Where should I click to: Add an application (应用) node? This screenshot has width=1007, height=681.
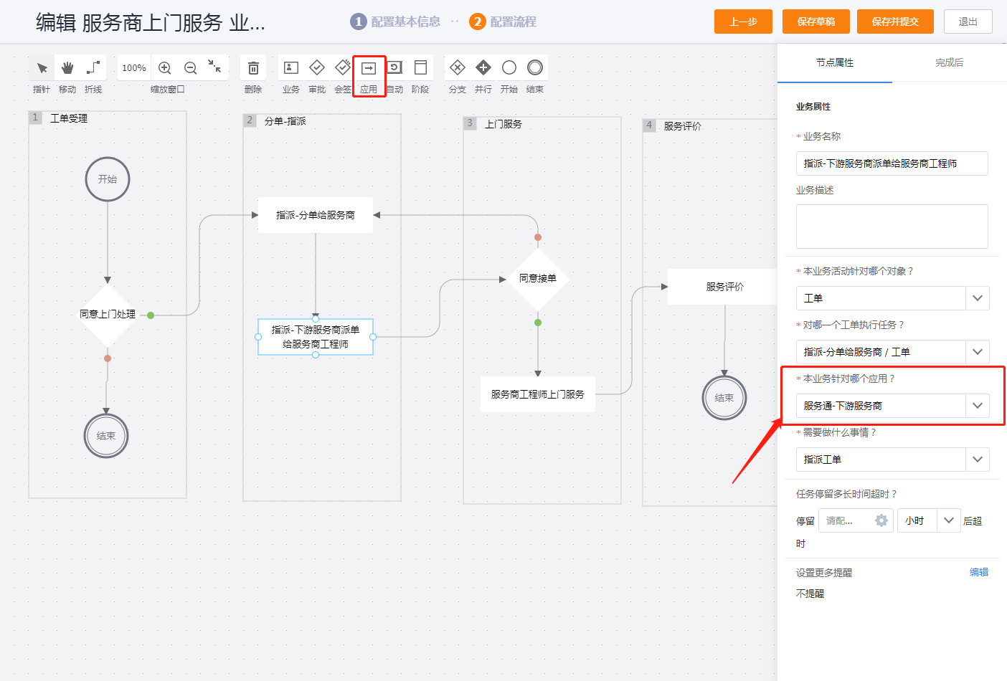click(369, 68)
